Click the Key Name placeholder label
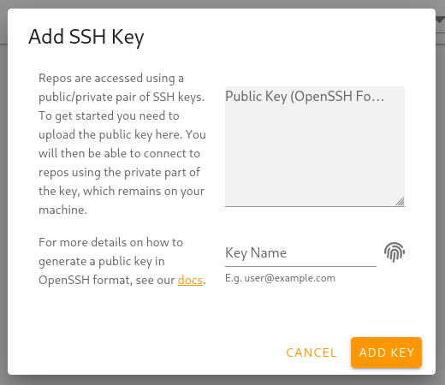Viewport: 445px width, 385px height. pyautogui.click(x=256, y=253)
